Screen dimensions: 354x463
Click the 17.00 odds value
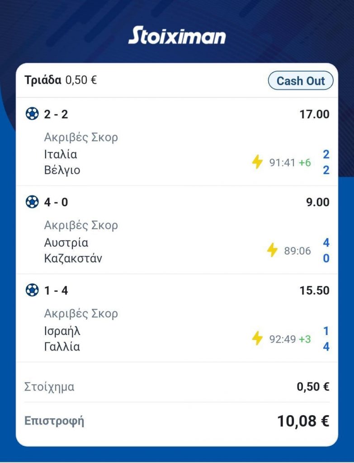(314, 114)
